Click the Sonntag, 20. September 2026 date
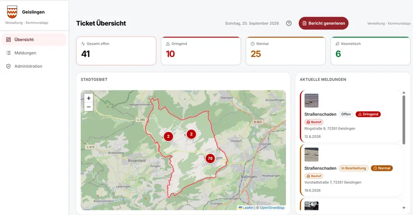 [x=252, y=23]
